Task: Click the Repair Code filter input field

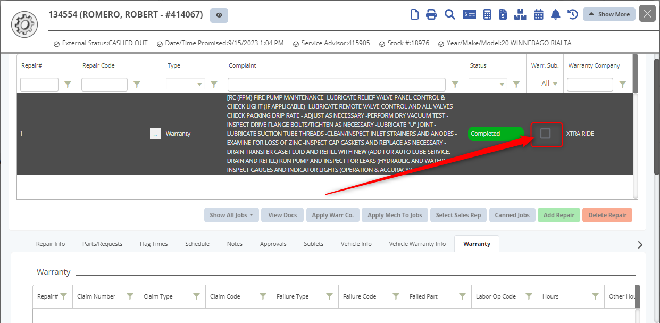Action: pos(104,84)
